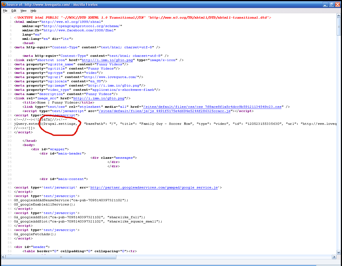This screenshot has width=342, height=266.
Task: Click the og:title "Funny Videos" meta line
Action: [x=67, y=68]
